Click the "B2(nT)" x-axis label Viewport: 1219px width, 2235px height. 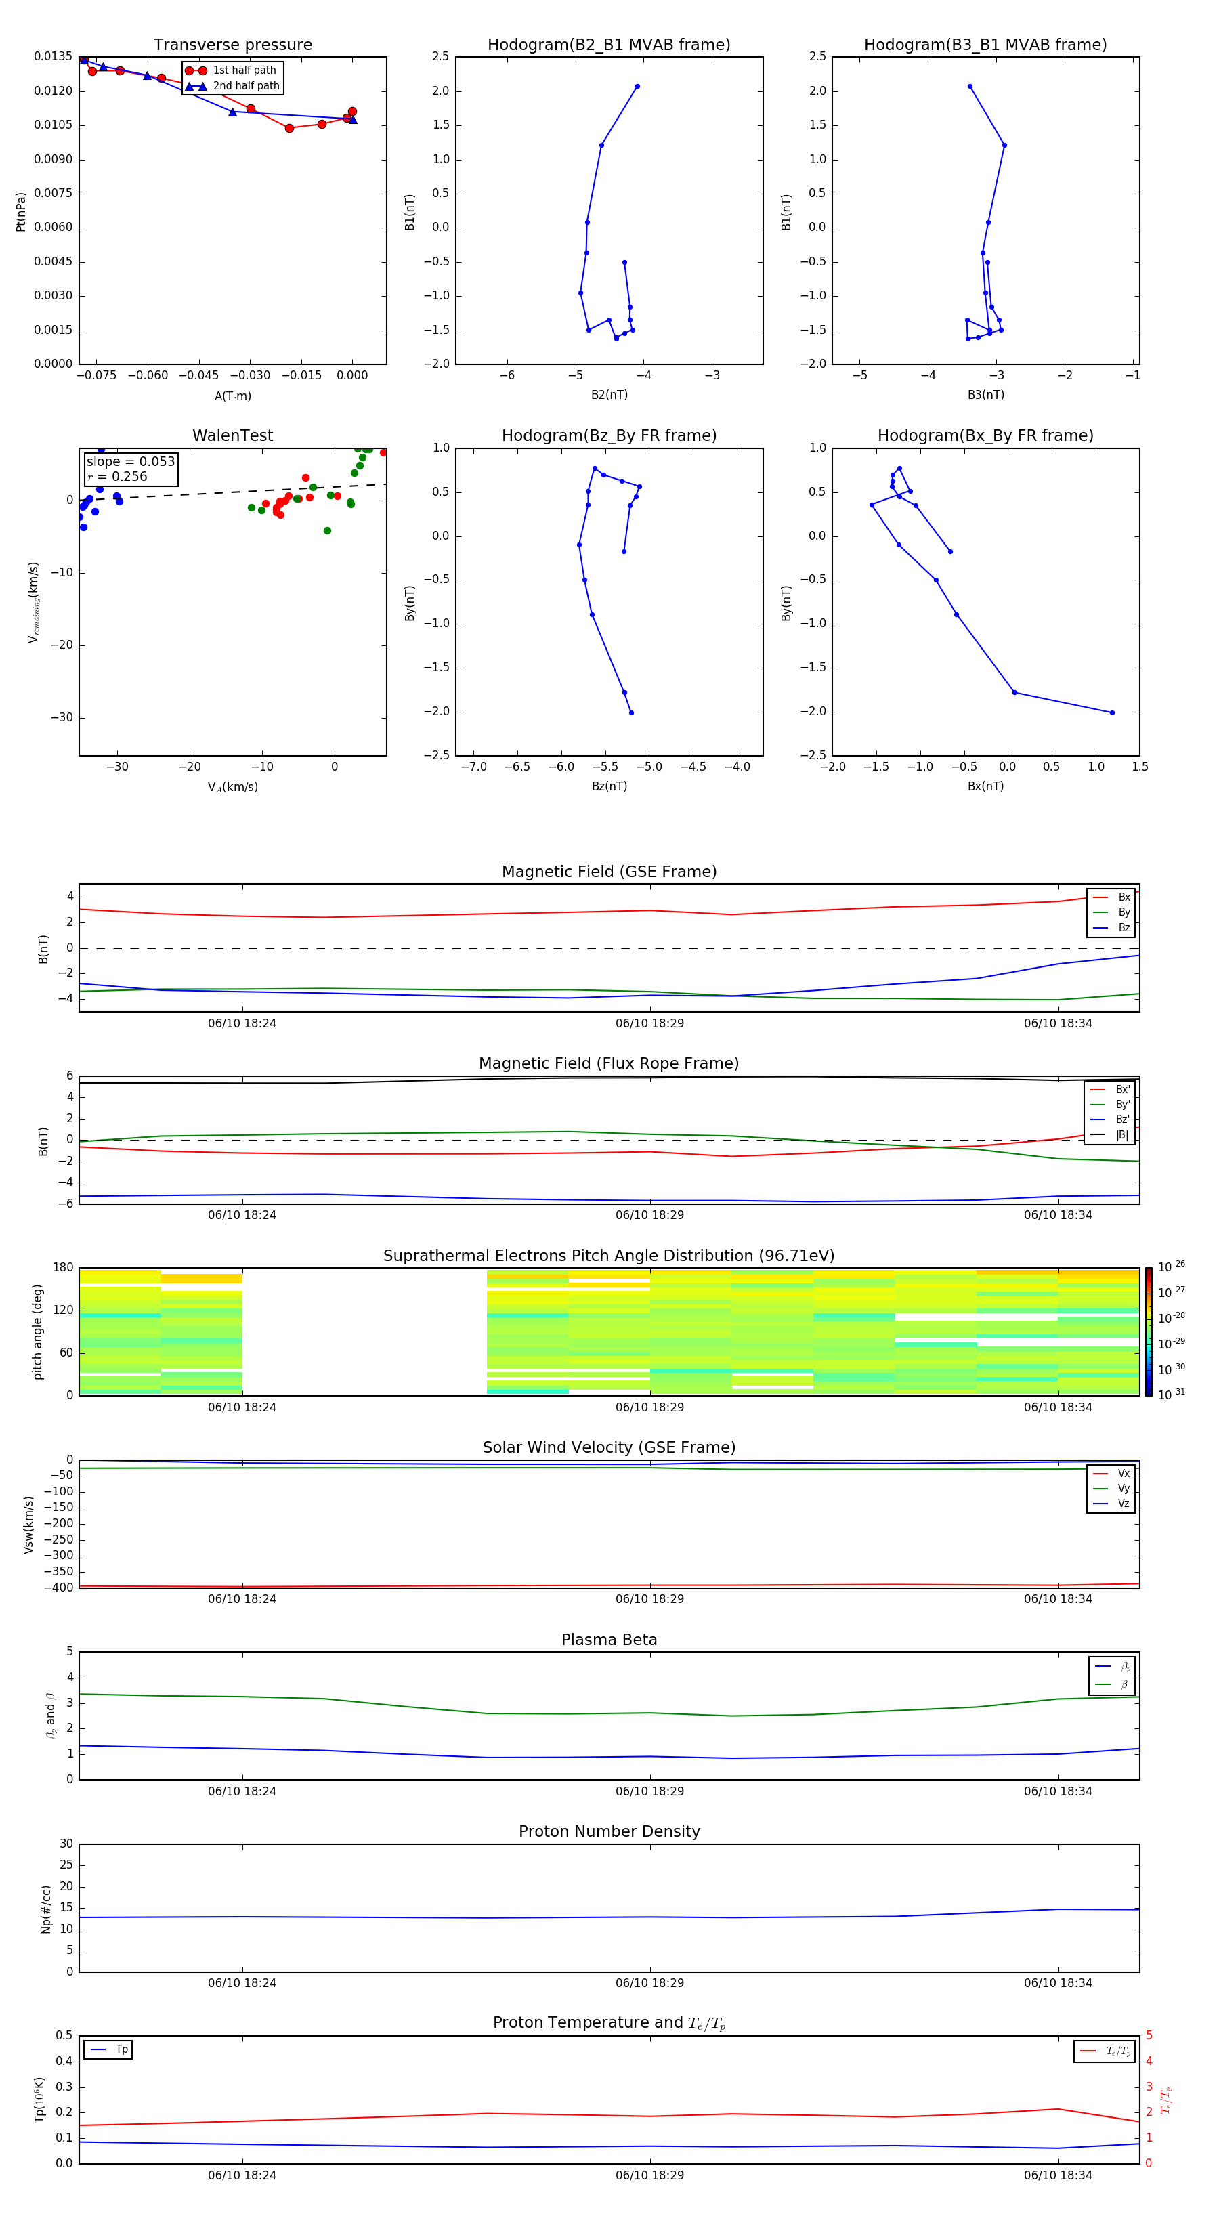[x=609, y=395]
